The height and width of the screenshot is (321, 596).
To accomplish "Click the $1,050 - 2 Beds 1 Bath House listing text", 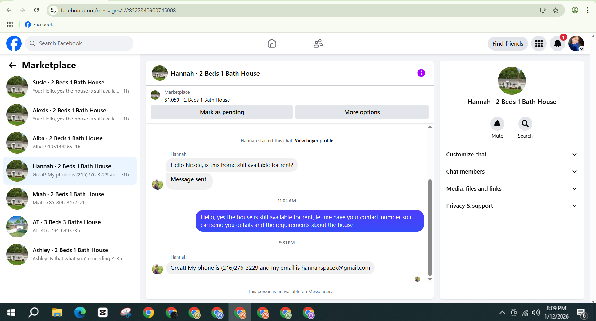I will [197, 100].
